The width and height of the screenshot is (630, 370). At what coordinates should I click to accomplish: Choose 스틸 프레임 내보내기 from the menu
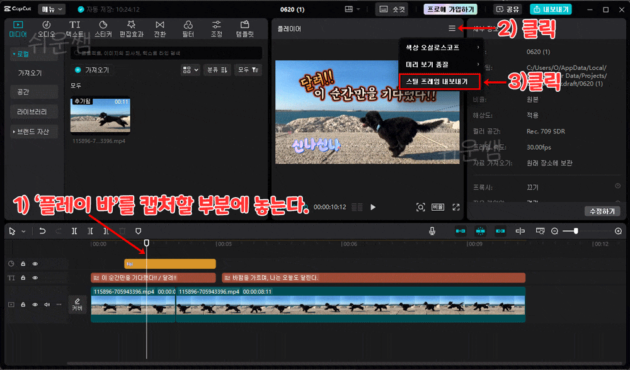[x=439, y=82]
